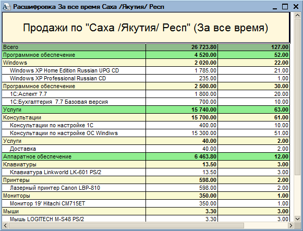Image resolution: width=303 pixels, height=231 pixels.
Task: Click the amount 15 700.00
Action: [204, 117]
